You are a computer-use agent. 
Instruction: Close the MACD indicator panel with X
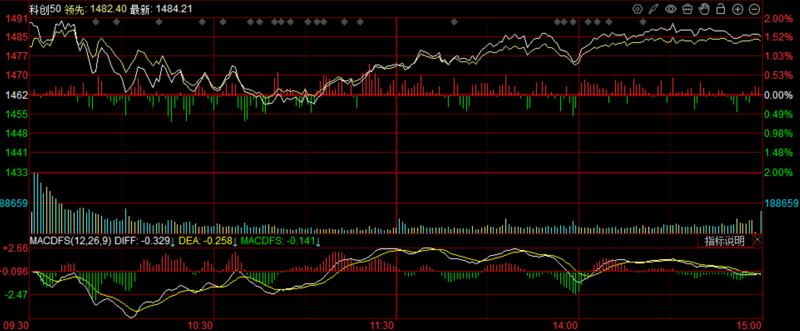[x=758, y=241]
